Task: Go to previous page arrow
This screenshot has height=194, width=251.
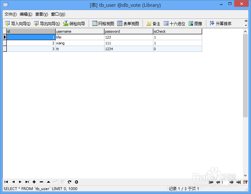Action: click(218, 182)
